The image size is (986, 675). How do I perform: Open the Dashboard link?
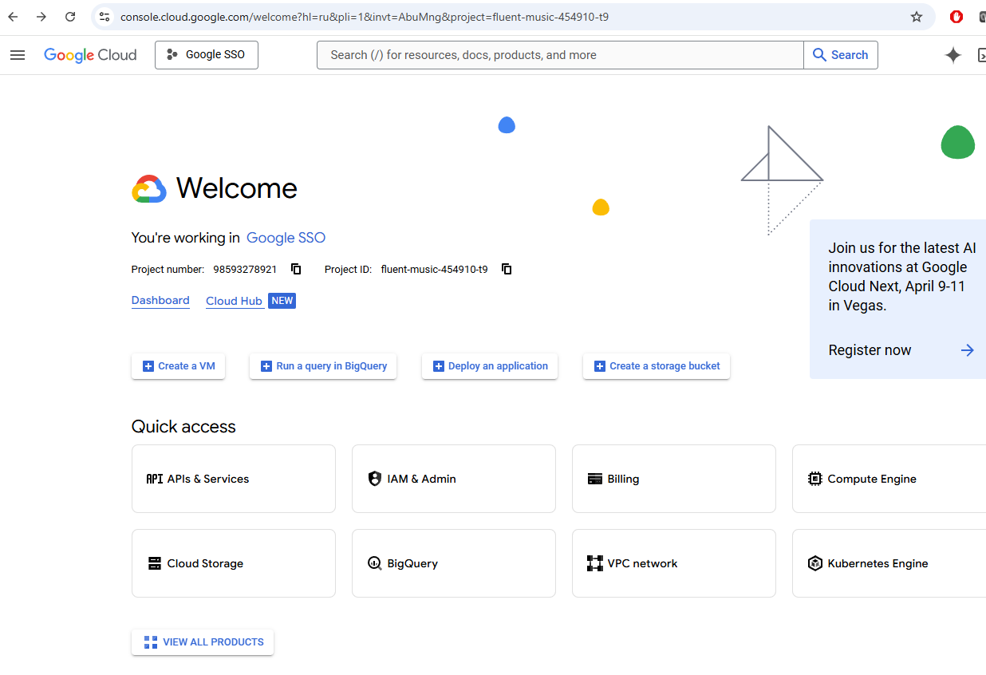[160, 301]
